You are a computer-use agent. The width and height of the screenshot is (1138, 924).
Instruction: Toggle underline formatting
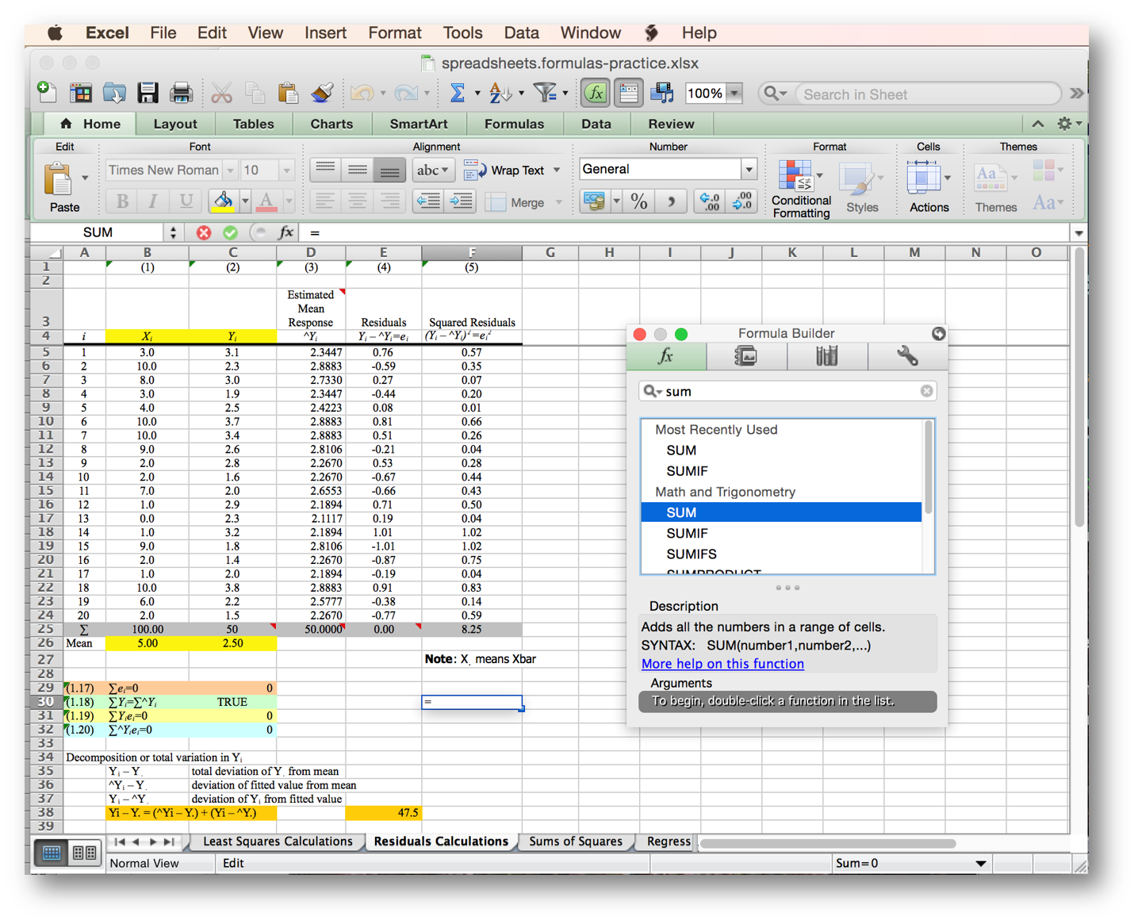tap(185, 201)
